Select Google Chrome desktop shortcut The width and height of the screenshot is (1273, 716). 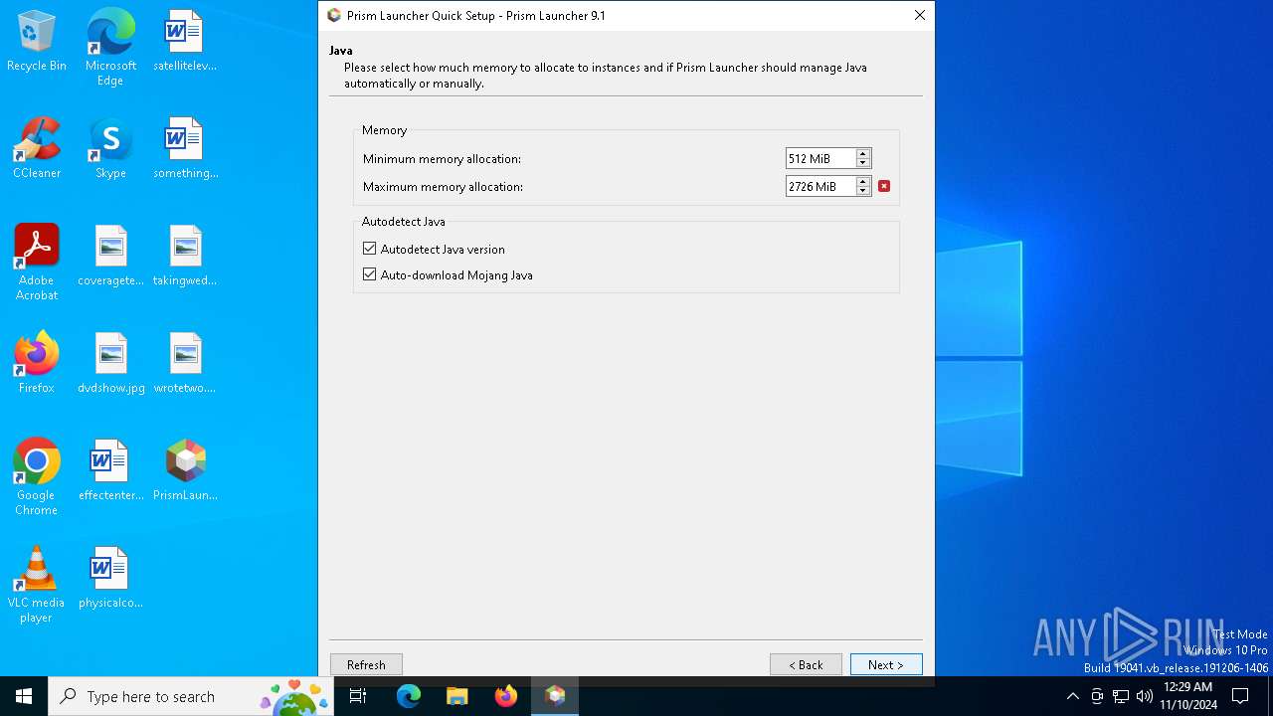coord(37,477)
